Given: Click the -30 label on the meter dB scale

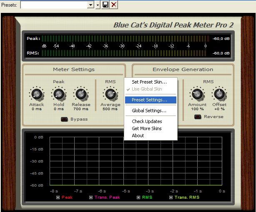Looking at the screenshot, I should pos(122,46).
